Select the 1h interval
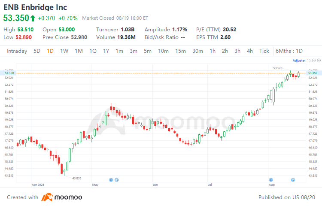322x206 pixels. click(x=213, y=51)
